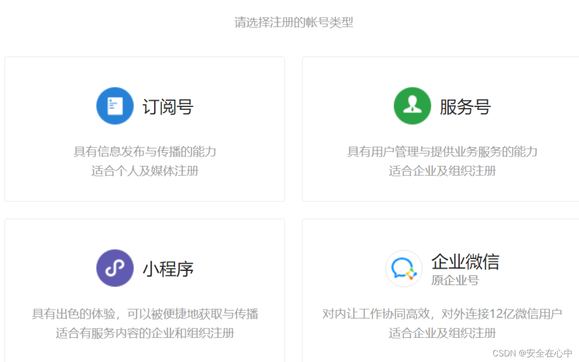Select the 小程序 account type title

tap(168, 269)
